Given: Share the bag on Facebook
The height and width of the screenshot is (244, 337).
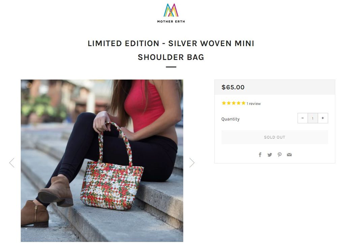Looking at the screenshot, I should tap(260, 155).
